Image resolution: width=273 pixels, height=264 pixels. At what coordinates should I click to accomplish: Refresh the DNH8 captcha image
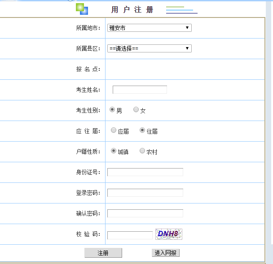(x=168, y=234)
